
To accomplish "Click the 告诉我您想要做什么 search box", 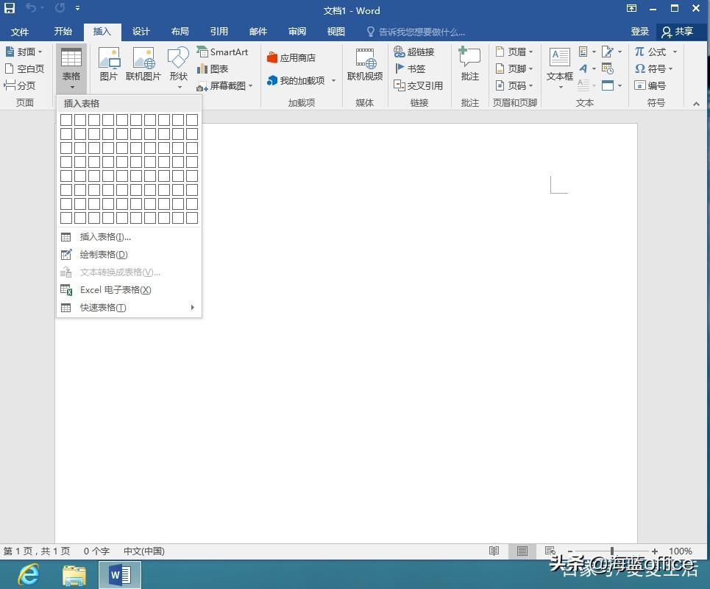I will [416, 32].
